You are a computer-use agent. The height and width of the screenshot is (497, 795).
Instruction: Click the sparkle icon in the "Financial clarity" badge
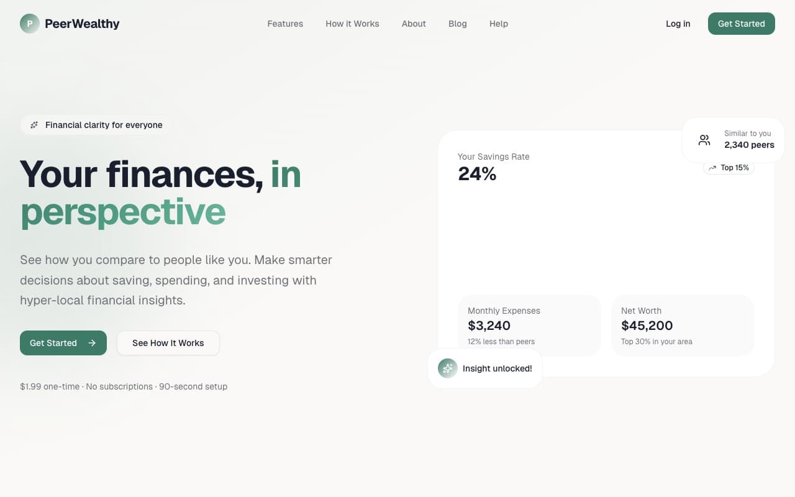(34, 124)
